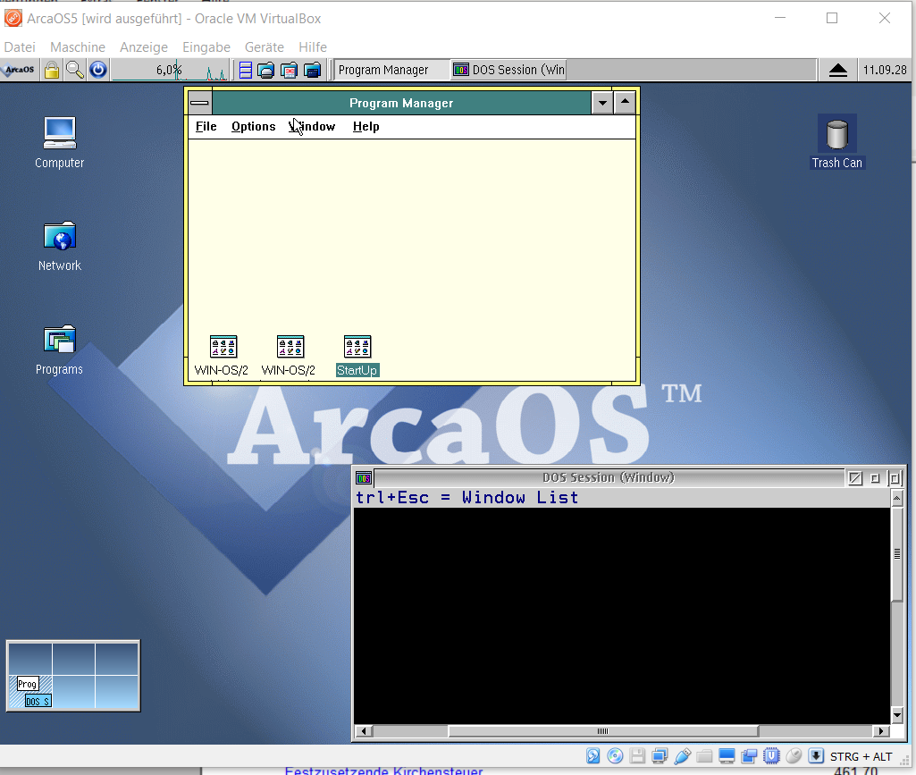The height and width of the screenshot is (775, 916).
Task: Click VirtualBox display monitor status icon
Action: [727, 755]
